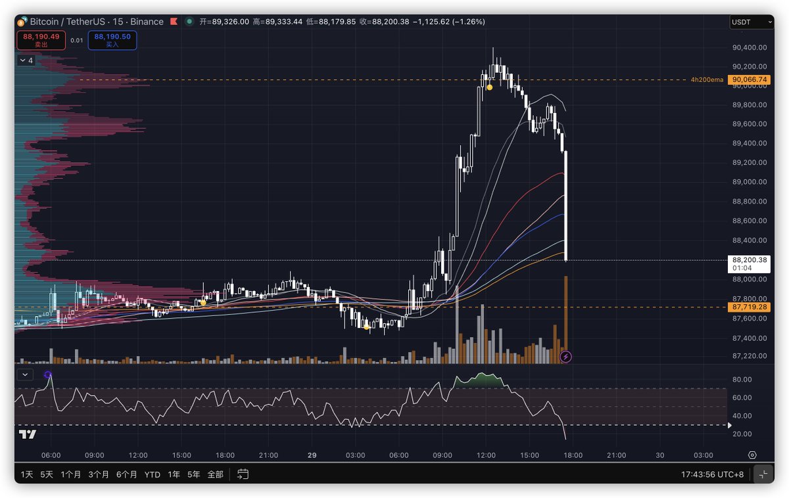Click RSI scale value 80.00
This screenshot has width=789, height=498.
[742, 379]
